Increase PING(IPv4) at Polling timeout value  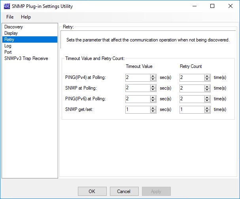tap(153, 76)
